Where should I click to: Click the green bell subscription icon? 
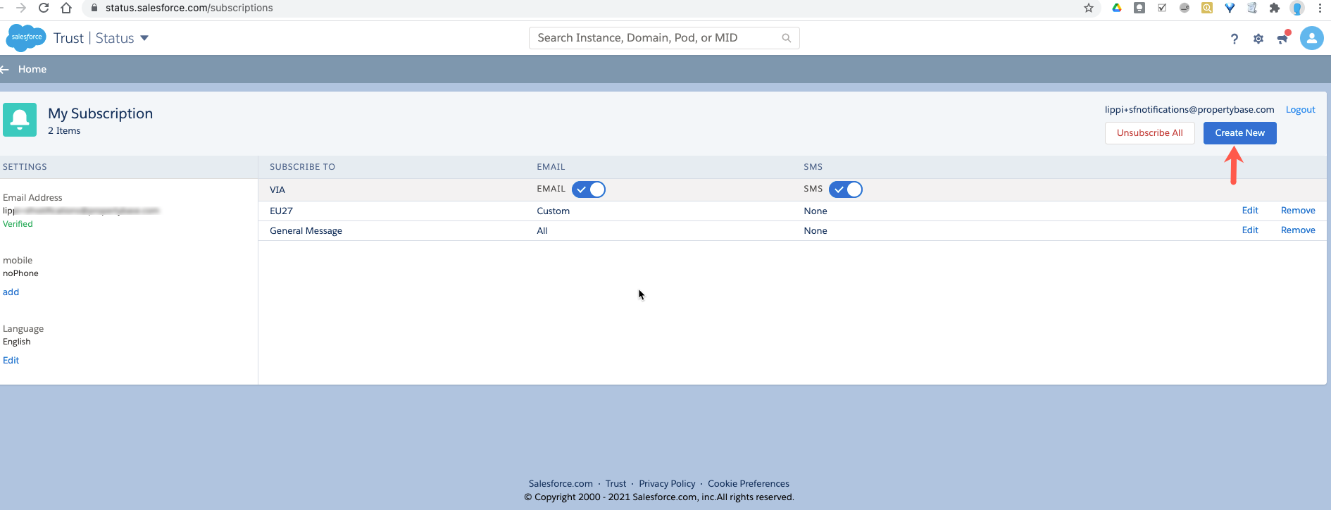tap(20, 120)
